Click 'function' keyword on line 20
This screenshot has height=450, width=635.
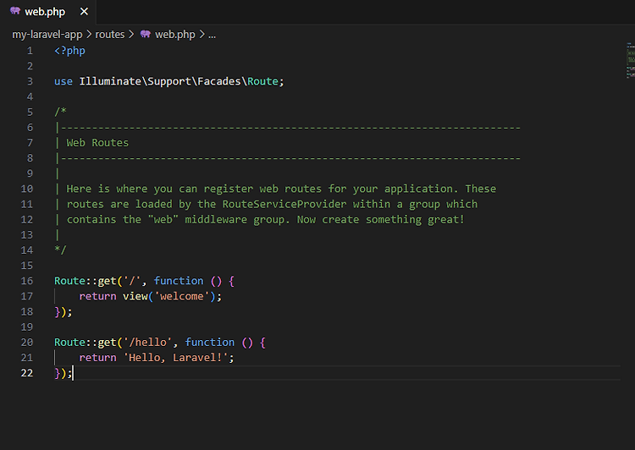[210, 343]
